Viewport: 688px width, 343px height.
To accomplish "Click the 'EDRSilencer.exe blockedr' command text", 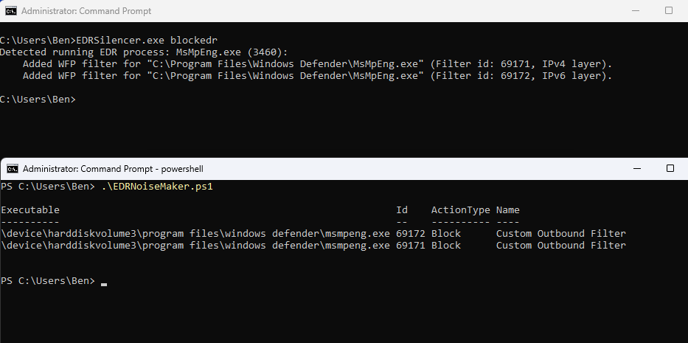I will pyautogui.click(x=147, y=40).
